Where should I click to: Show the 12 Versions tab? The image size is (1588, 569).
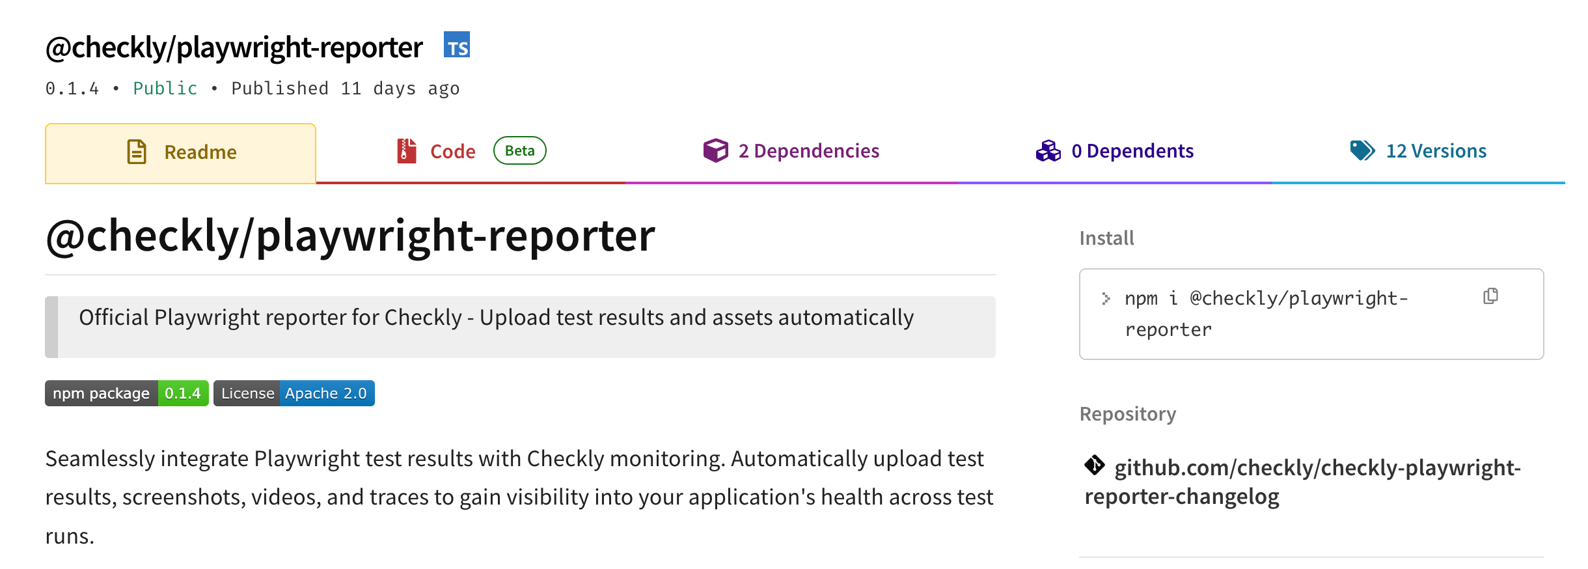click(x=1436, y=151)
